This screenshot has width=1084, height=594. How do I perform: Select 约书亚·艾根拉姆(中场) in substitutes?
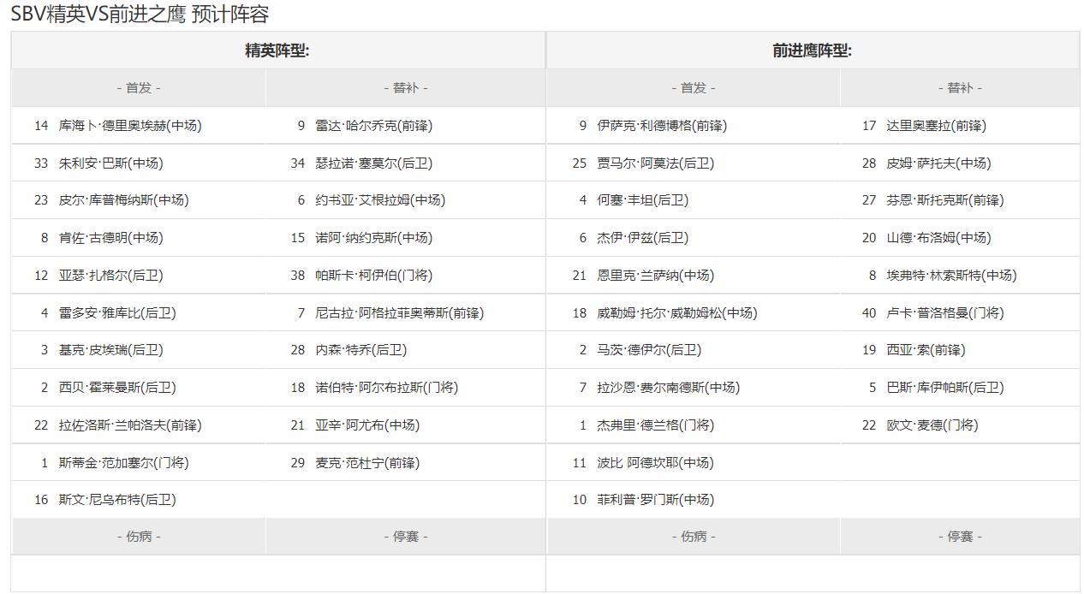click(x=379, y=200)
